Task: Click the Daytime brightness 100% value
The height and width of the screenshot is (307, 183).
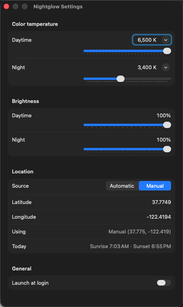Action: pyautogui.click(x=164, y=115)
